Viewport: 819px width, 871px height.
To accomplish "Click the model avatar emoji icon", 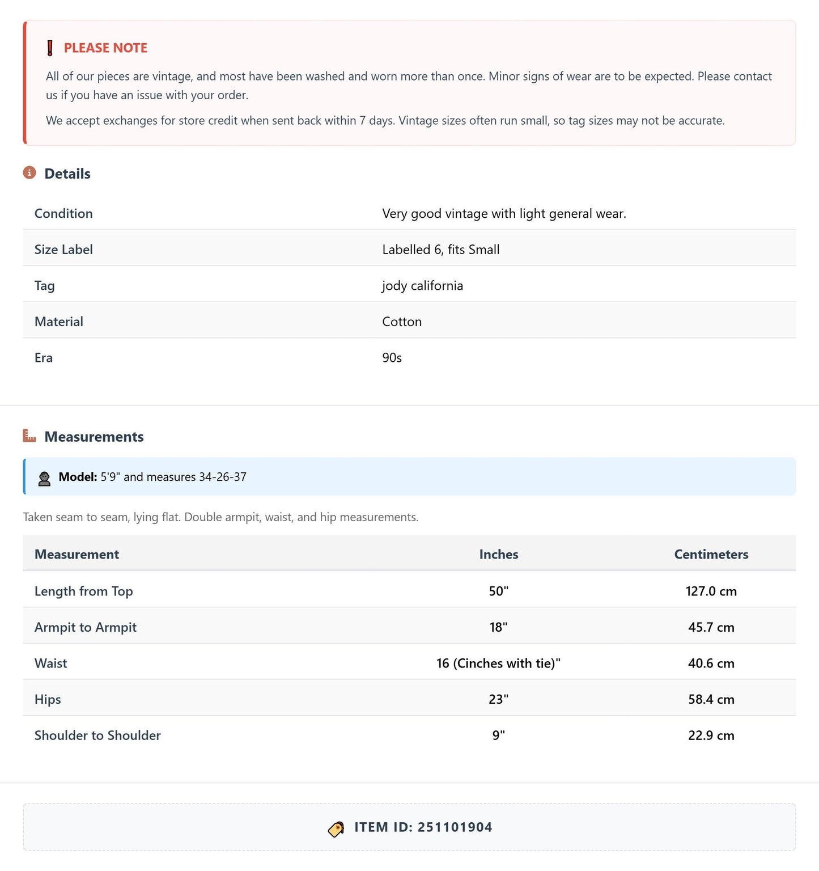I will pos(44,477).
